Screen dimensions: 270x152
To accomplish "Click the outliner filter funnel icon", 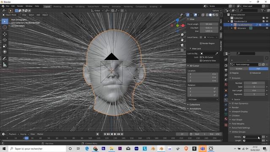I will coord(262,11).
